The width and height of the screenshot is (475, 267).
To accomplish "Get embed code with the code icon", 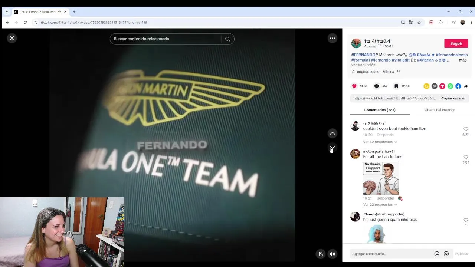I will tap(434, 86).
